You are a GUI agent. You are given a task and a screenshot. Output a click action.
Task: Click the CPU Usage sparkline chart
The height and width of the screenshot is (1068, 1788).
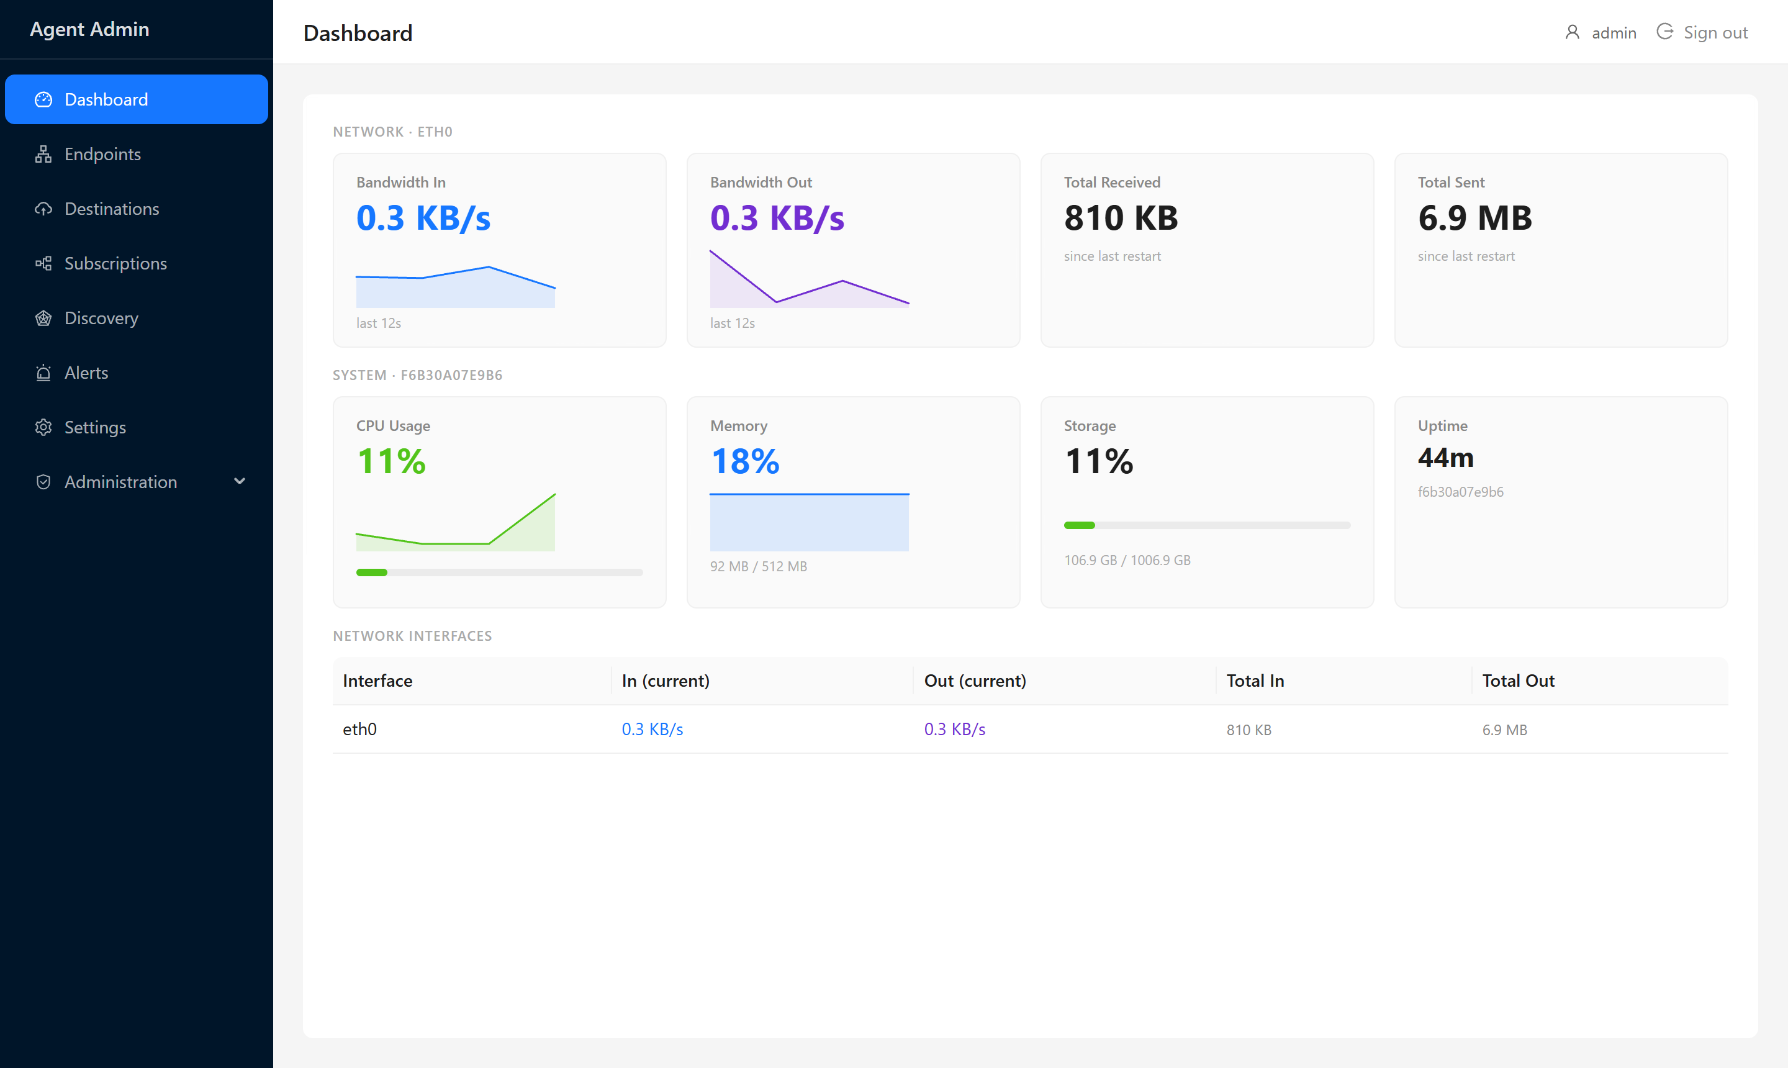(x=456, y=522)
